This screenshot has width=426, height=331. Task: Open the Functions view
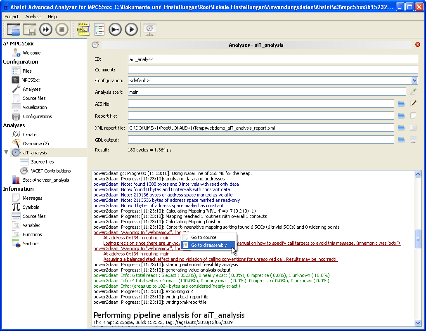32,234
